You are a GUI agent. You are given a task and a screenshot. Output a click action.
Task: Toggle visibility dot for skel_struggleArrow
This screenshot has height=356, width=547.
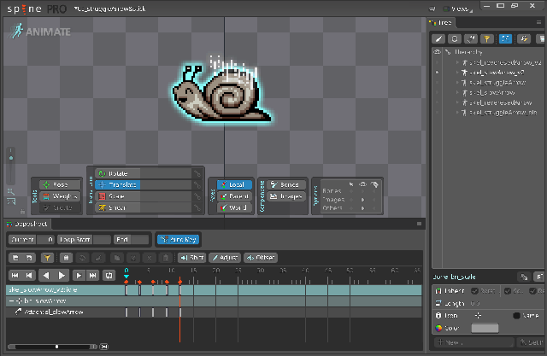437,83
